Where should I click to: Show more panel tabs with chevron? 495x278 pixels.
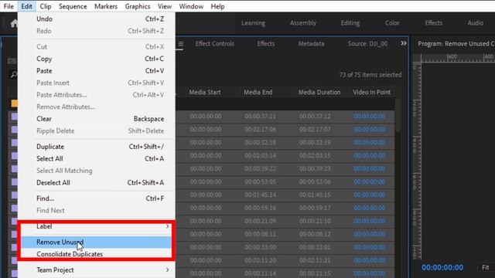pos(404,43)
